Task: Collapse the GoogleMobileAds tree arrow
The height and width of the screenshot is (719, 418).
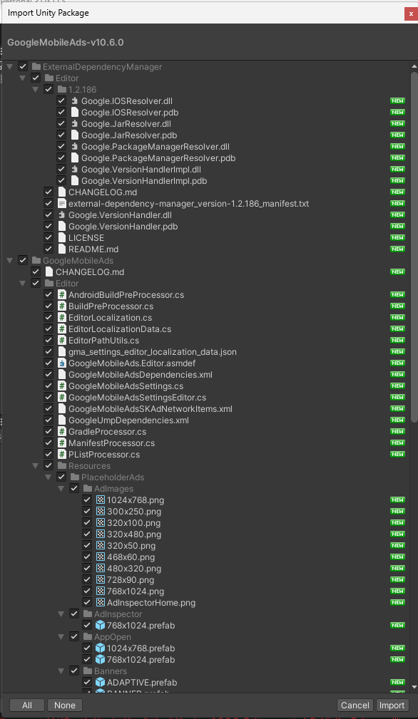Action: (9, 261)
